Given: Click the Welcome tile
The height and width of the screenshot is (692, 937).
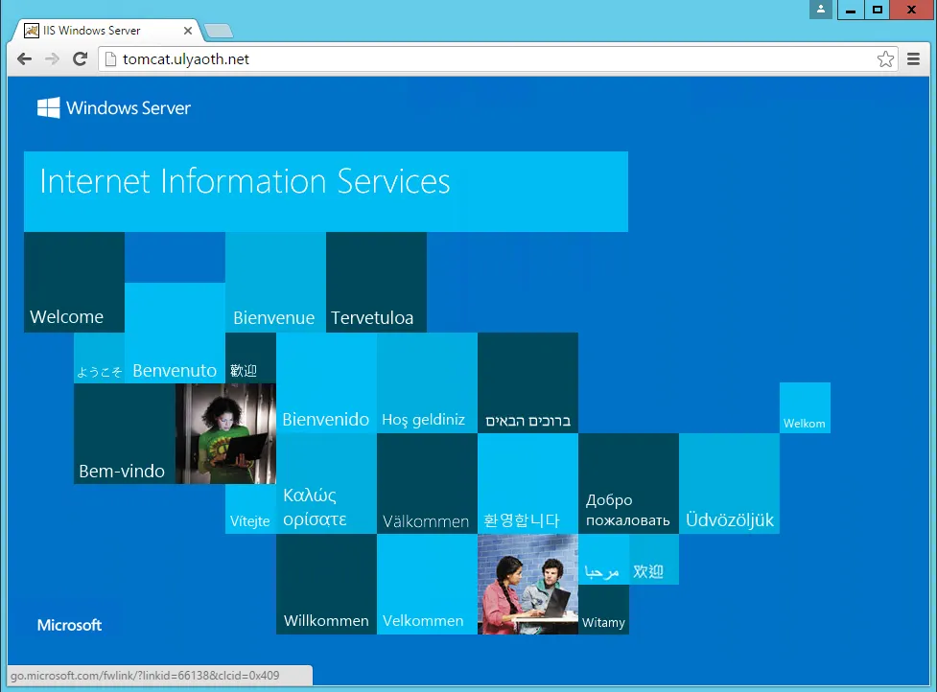Looking at the screenshot, I should [74, 283].
